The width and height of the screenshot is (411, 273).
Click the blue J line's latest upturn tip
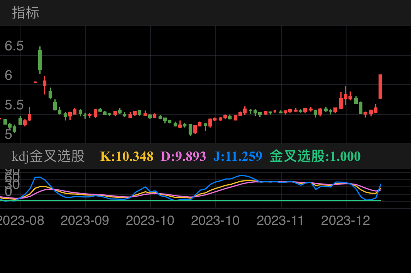tap(381, 184)
